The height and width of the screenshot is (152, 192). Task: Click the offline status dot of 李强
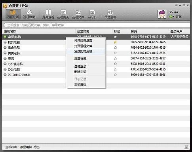pos(5,58)
